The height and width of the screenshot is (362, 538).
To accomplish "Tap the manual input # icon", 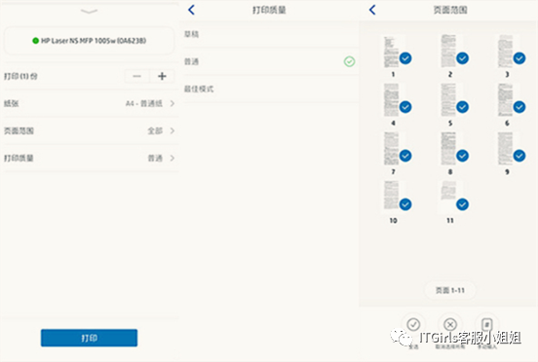I will tap(487, 324).
